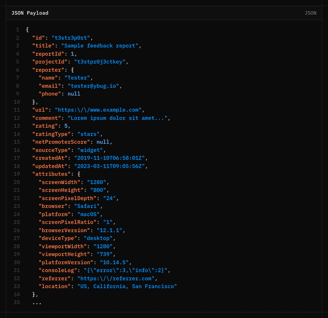Select the projectId value "t3stpr0j3ctkey"
The height and width of the screenshot is (318, 328).
pyautogui.click(x=100, y=62)
